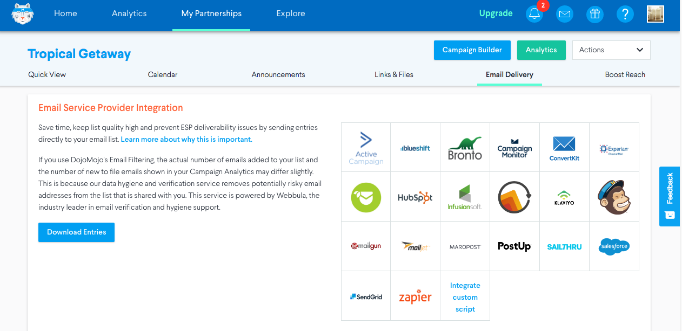Select the Mailjet integration tile
This screenshot has height=331, width=682.
416,246
